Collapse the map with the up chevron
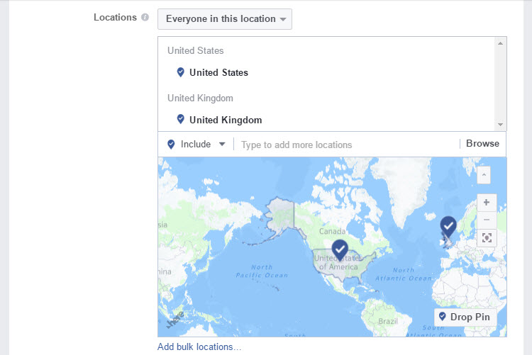Image resolution: width=532 pixels, height=355 pixels. point(484,174)
